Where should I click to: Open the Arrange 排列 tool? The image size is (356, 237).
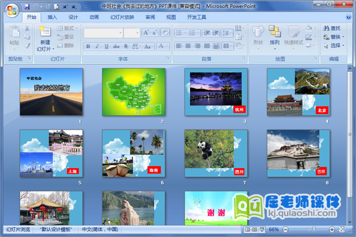275,37
